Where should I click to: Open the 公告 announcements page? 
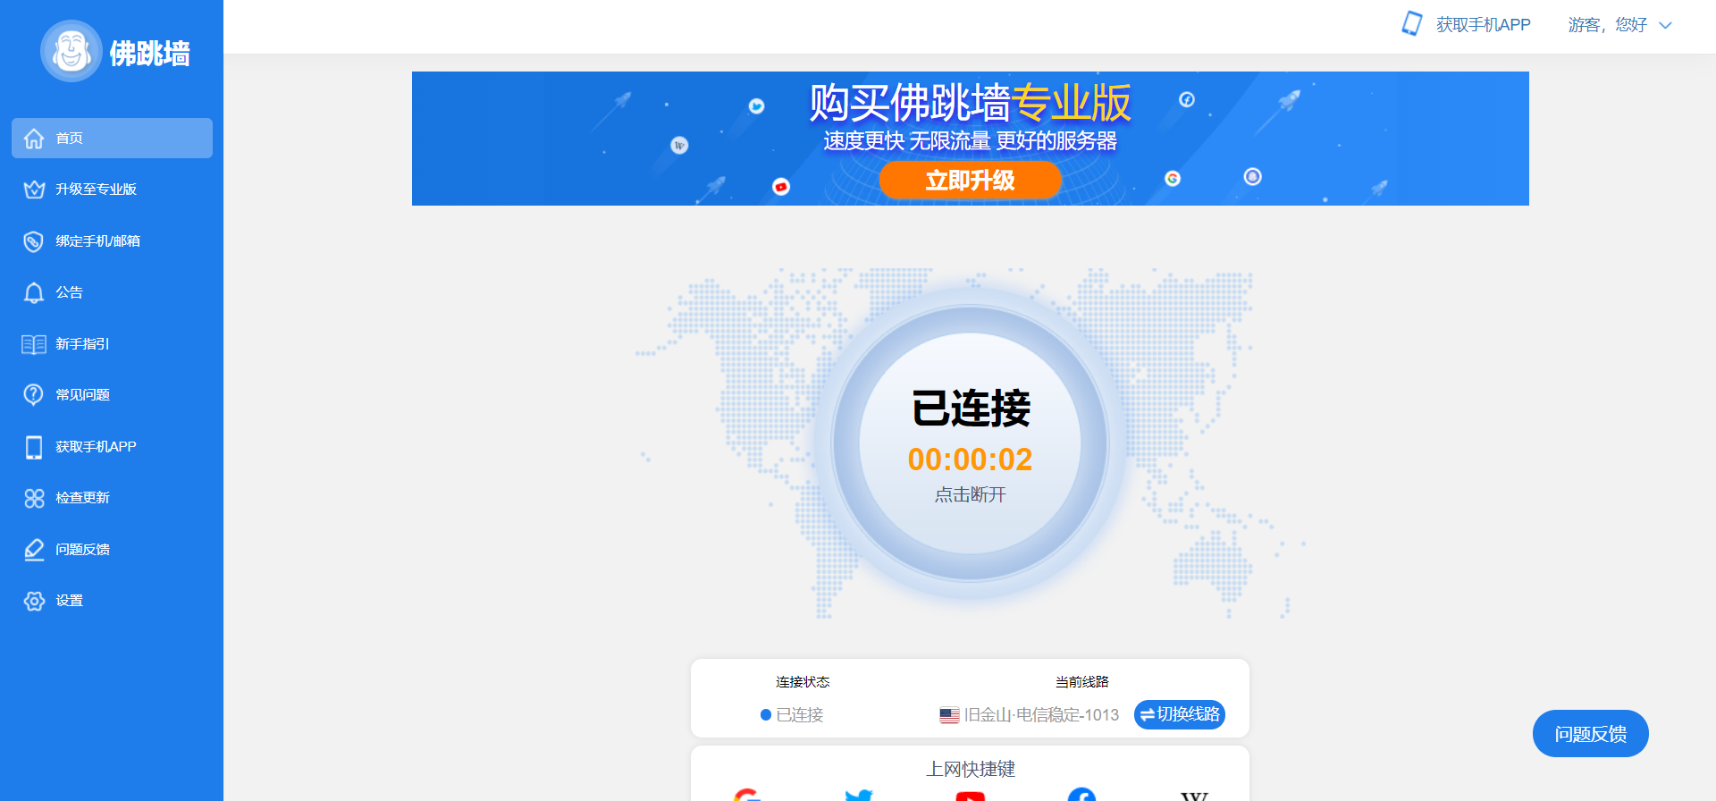click(x=112, y=292)
